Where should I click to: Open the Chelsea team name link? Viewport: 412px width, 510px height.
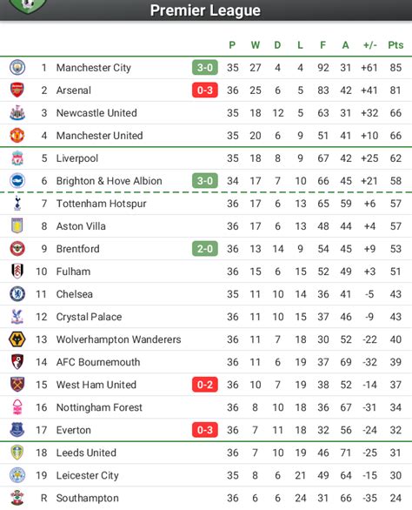(75, 294)
